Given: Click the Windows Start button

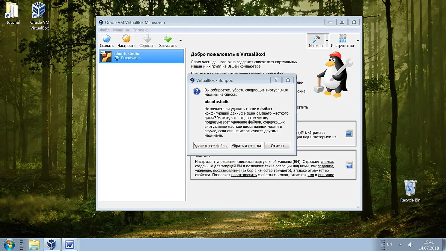Looking at the screenshot, I should [9, 245].
